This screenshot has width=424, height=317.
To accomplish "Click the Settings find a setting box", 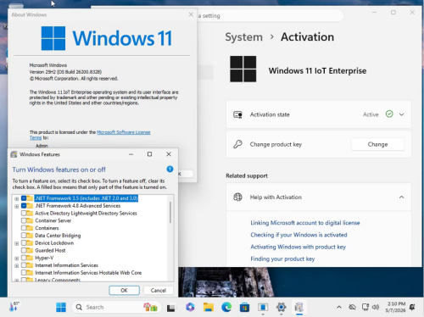I will pos(270,15).
